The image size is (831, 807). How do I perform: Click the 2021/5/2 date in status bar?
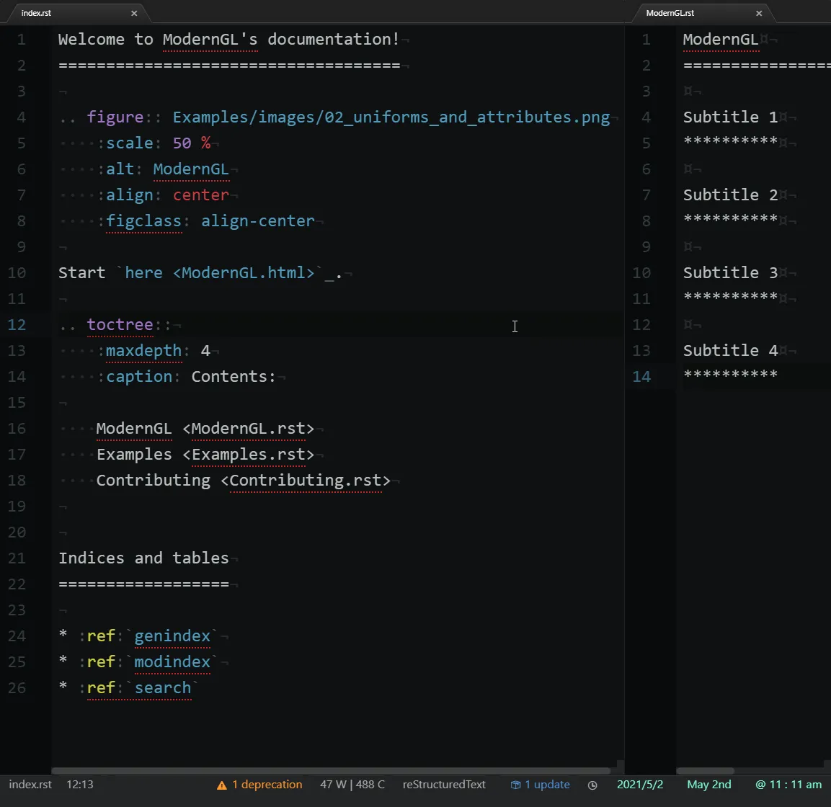pos(640,785)
